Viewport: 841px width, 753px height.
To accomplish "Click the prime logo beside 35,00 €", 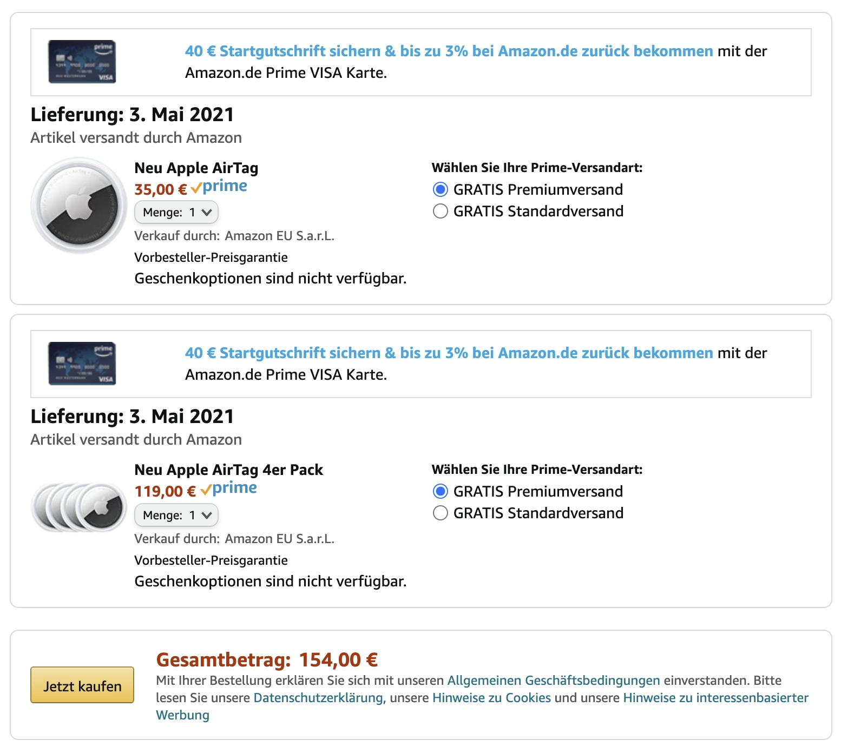I will (x=219, y=187).
